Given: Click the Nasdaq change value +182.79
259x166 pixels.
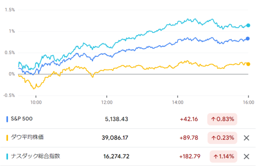Looking at the screenshot, I should [190, 156].
